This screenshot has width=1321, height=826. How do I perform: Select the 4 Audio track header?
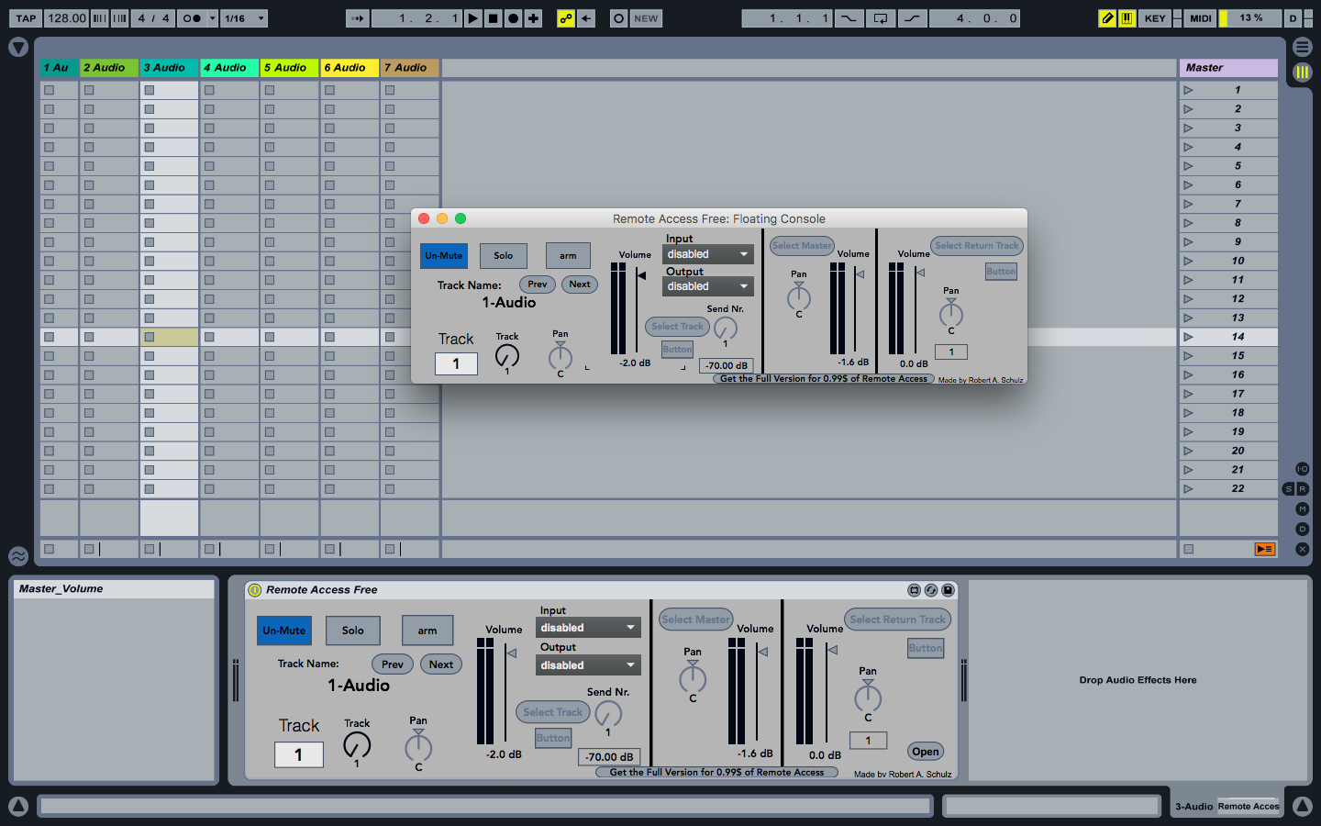228,68
